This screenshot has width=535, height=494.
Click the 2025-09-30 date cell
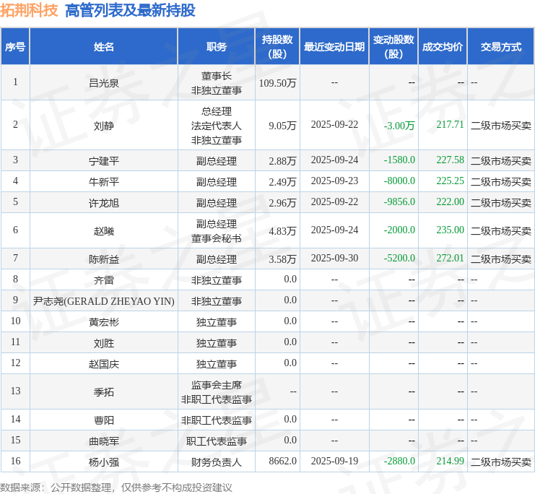334,259
